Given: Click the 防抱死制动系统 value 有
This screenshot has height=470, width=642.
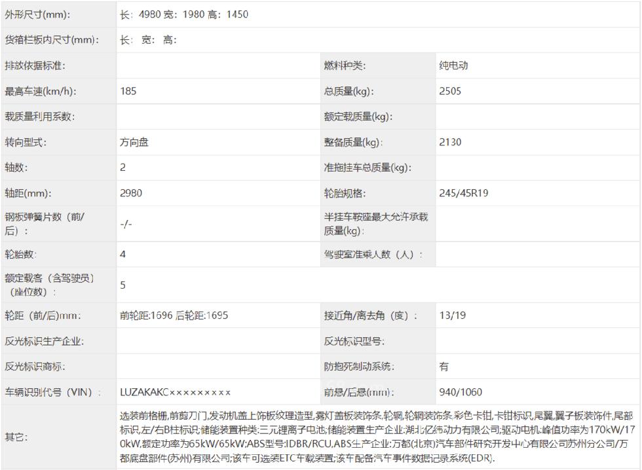Looking at the screenshot, I should 444,367.
